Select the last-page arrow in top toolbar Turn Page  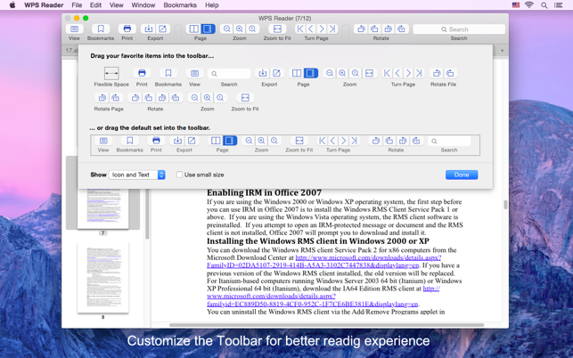click(x=332, y=28)
